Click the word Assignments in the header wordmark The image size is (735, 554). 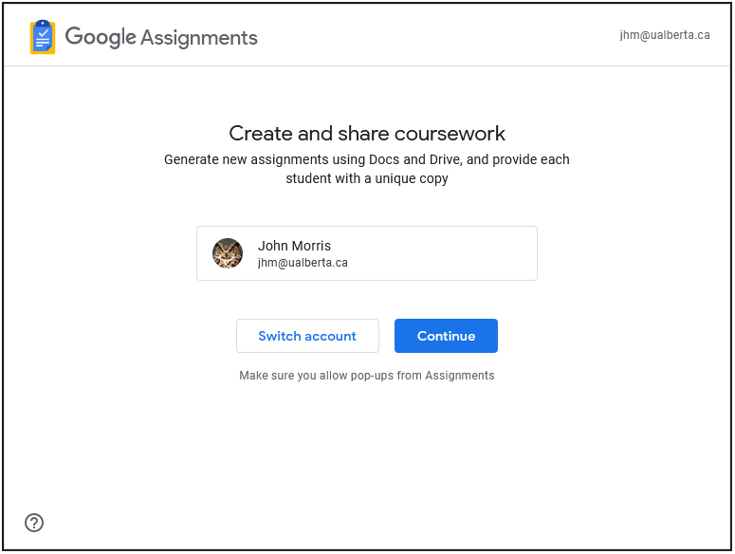[x=199, y=38]
